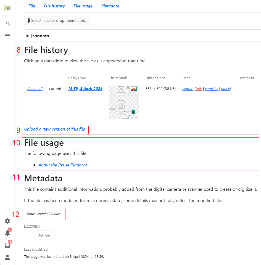Open the 13:59, 8 April 2024 version
This screenshot has width=261, height=265.
[85, 89]
